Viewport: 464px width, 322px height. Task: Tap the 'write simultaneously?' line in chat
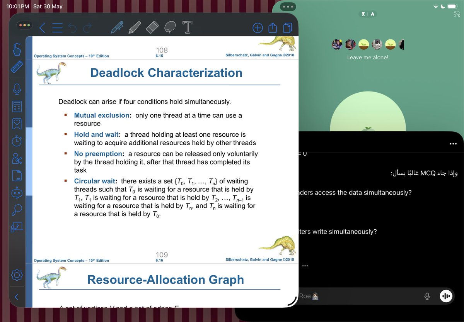[338, 232]
